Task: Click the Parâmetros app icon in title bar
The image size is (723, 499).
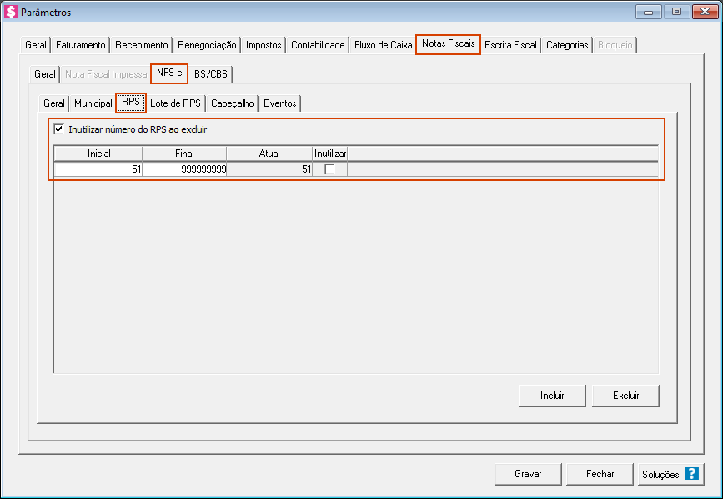Action: (x=12, y=13)
